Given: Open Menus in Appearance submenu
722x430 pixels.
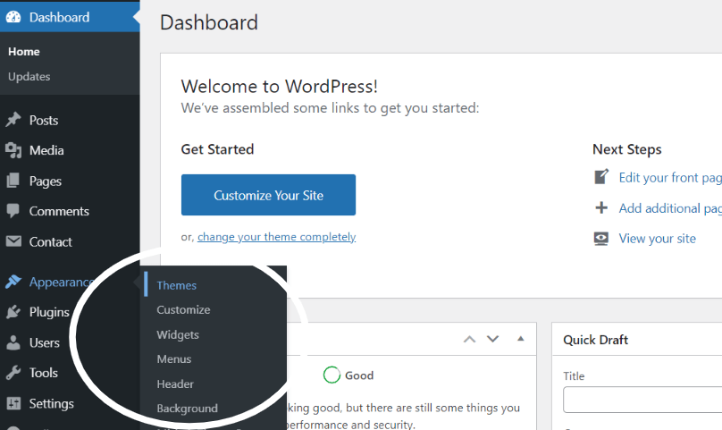Looking at the screenshot, I should pos(173,358).
